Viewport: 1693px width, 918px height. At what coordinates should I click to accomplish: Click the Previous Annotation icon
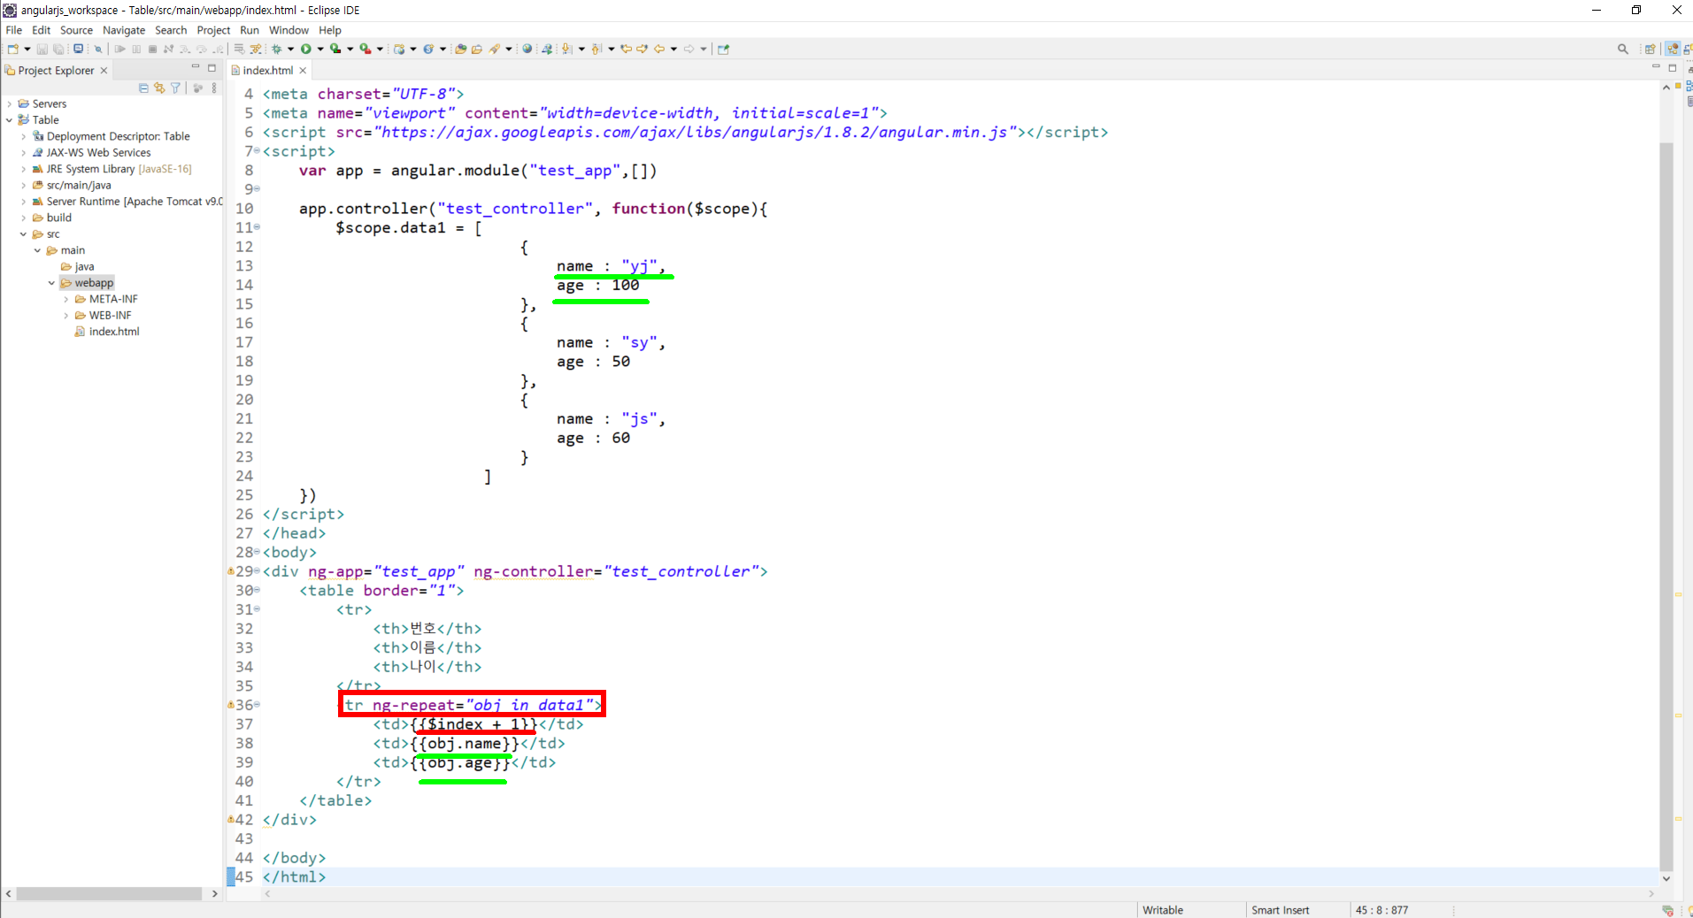pyautogui.click(x=596, y=49)
